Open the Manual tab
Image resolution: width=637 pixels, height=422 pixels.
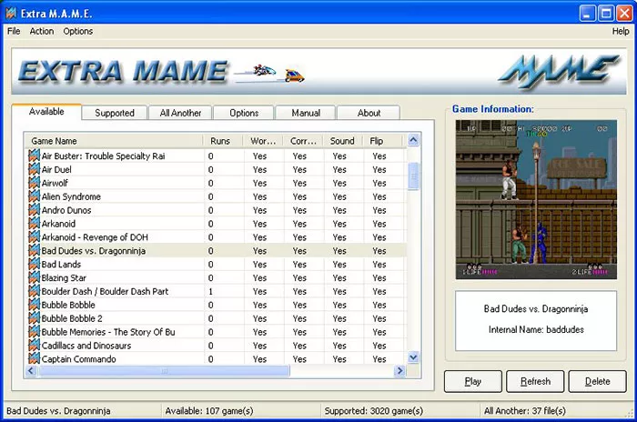306,113
